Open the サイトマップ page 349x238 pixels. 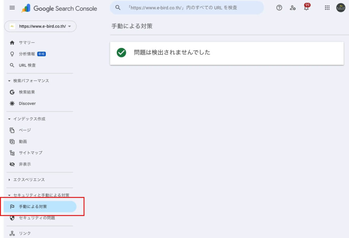30,153
